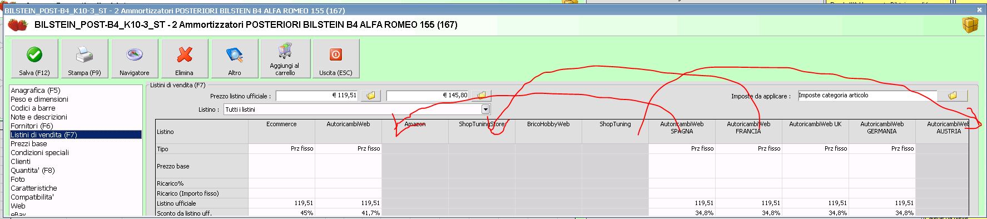Expand the Listino dropdown arrow
987x219 pixels.
486,109
